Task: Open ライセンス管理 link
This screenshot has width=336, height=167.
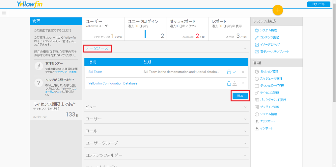Action: tap(269, 93)
